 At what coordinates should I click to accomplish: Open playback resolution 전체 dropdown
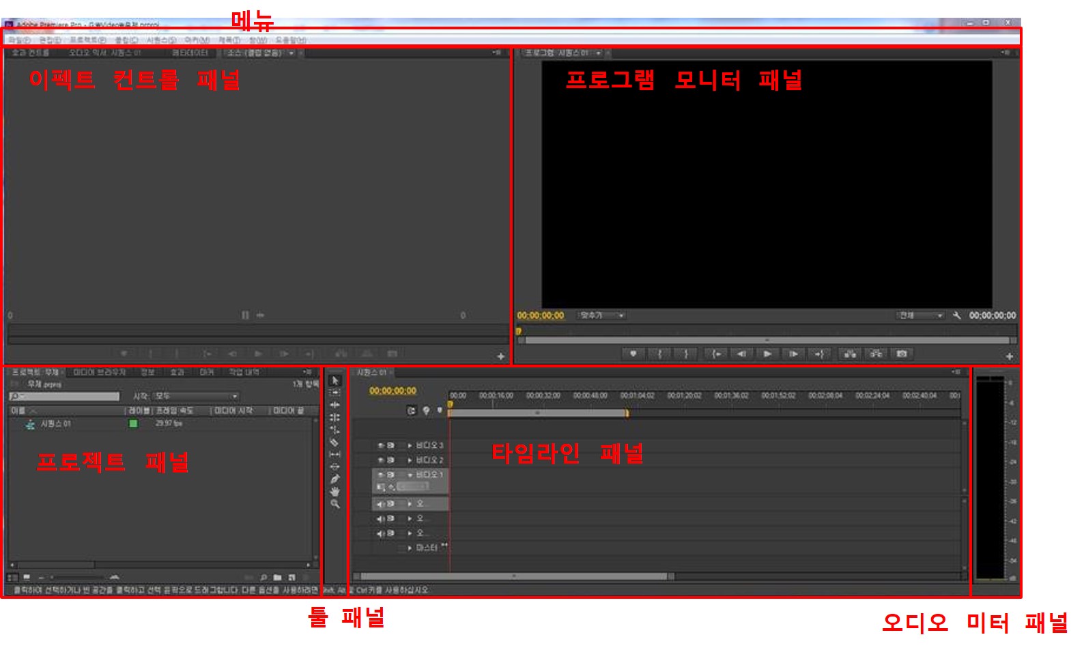click(x=919, y=315)
